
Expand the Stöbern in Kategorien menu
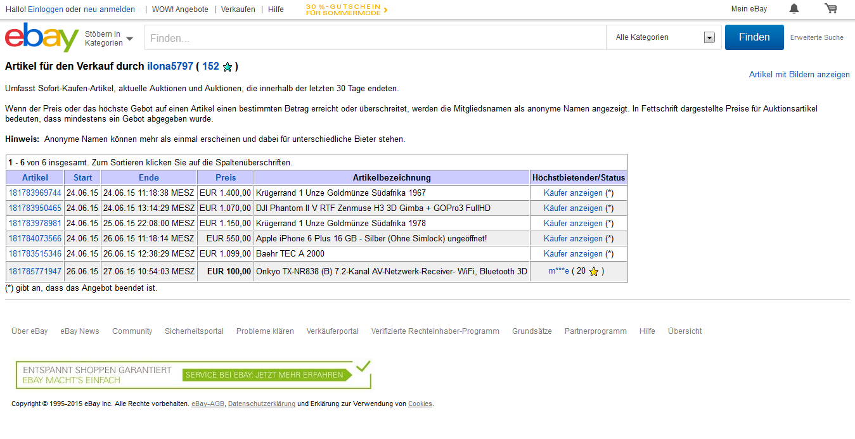pyautogui.click(x=109, y=39)
